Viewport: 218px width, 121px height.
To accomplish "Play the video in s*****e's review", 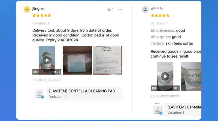I will (x=165, y=76).
